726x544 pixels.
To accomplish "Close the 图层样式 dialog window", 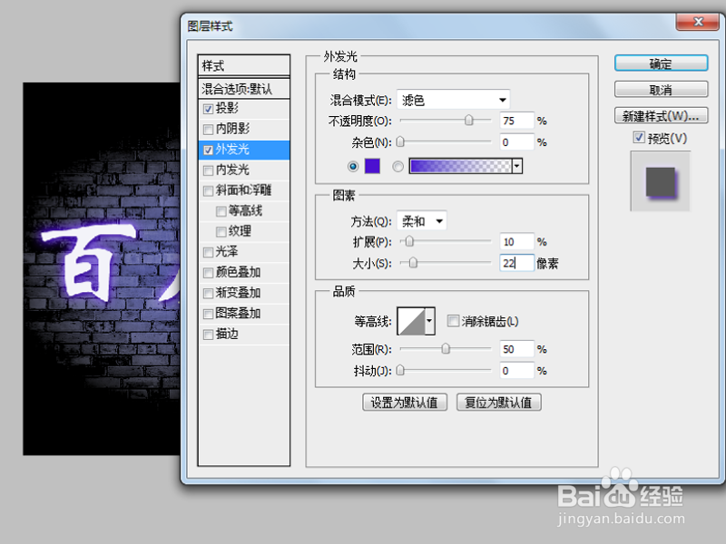I will tap(698, 22).
